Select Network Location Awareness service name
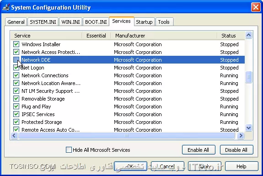263x176 pixels. pyautogui.click(x=51, y=83)
